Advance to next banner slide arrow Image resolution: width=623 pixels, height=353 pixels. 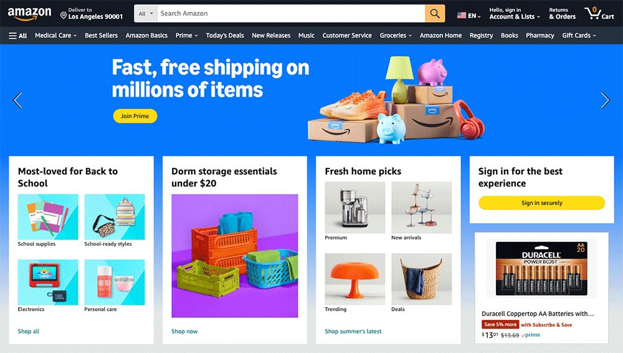point(605,100)
